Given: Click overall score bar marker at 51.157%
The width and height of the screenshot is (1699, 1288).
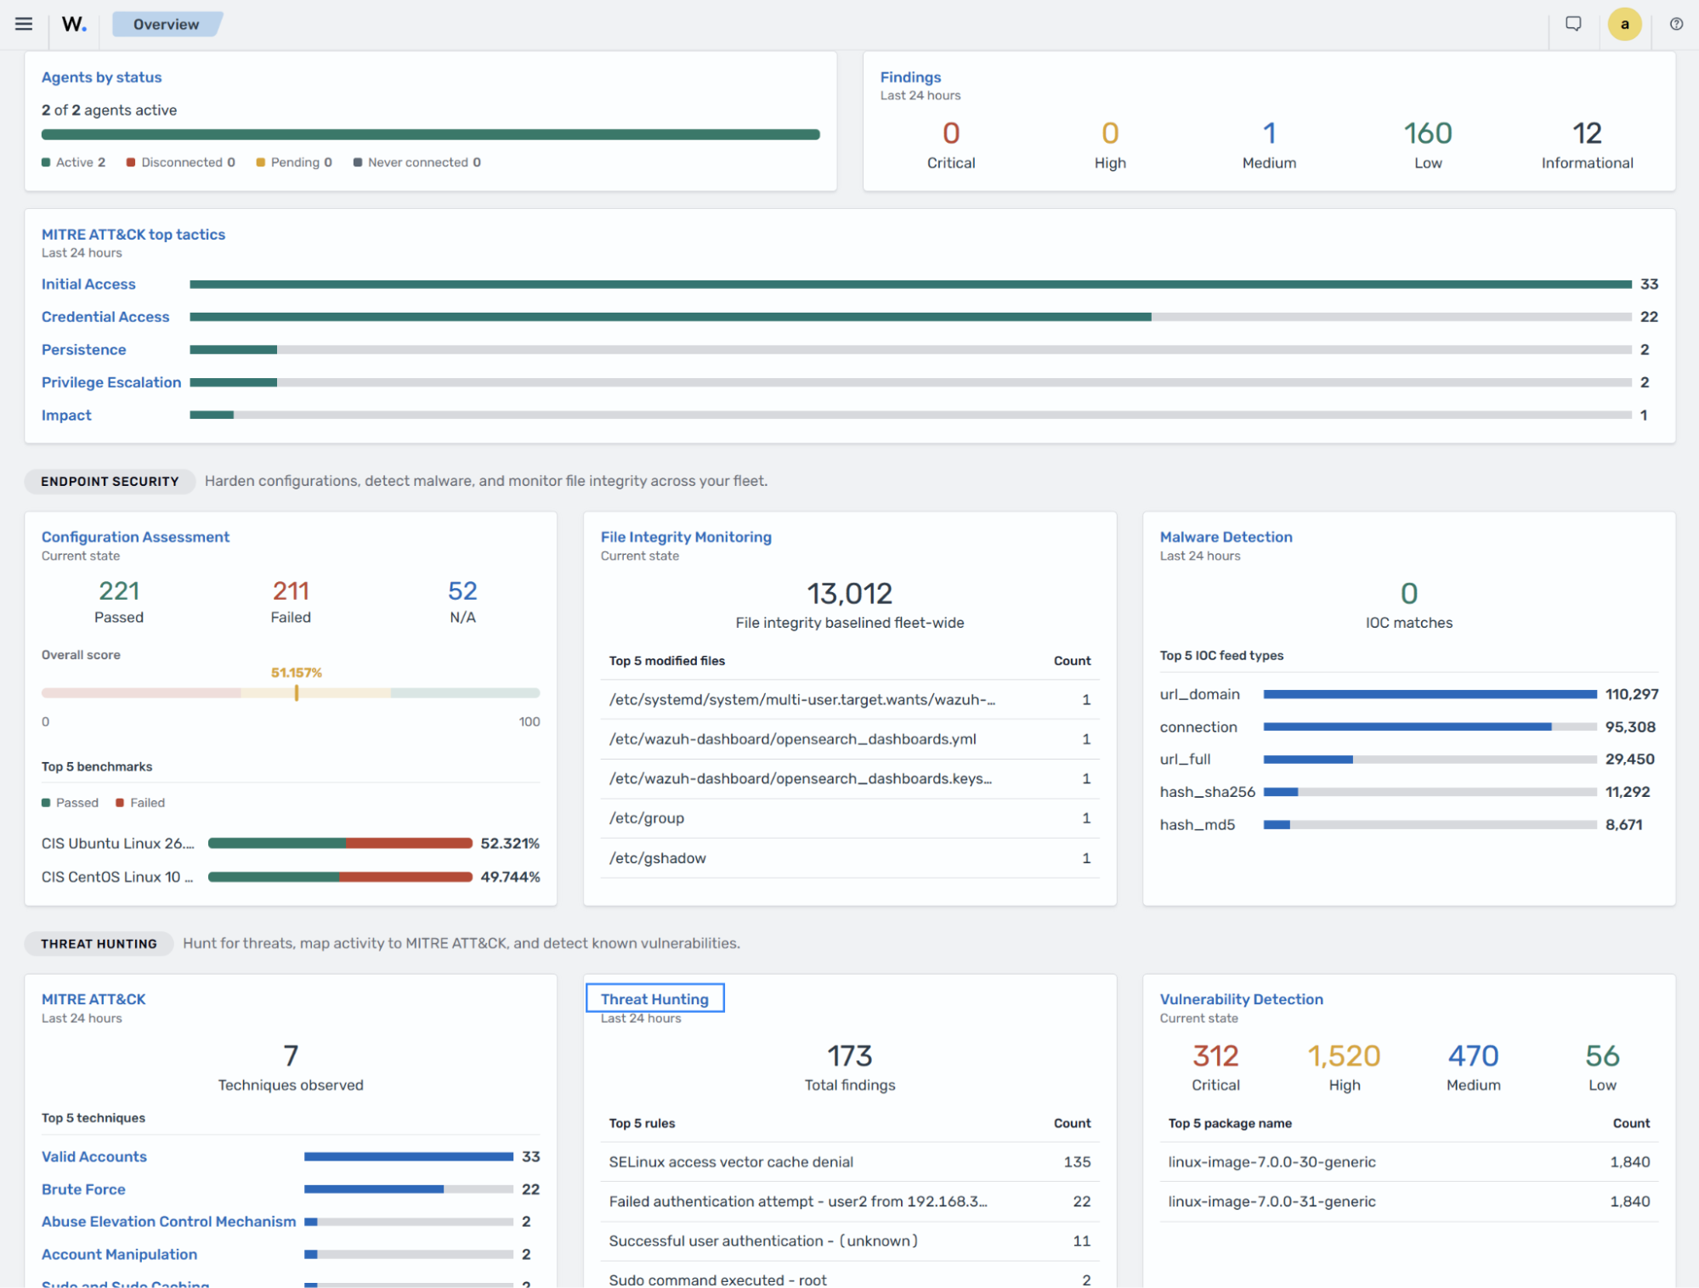Looking at the screenshot, I should [x=297, y=692].
